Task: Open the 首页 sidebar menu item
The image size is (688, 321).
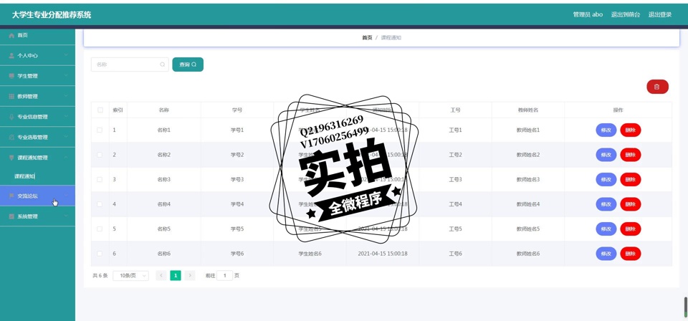Action: point(37,35)
